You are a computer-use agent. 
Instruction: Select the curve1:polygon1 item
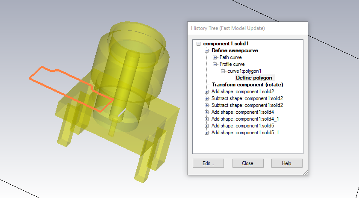click(x=244, y=71)
